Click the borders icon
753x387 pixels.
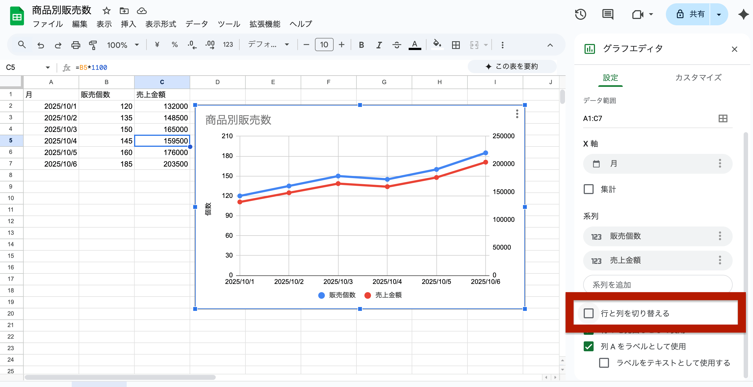[455, 45]
